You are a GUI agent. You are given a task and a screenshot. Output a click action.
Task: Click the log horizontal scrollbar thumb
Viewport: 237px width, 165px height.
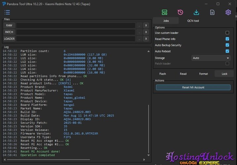tap(48, 160)
